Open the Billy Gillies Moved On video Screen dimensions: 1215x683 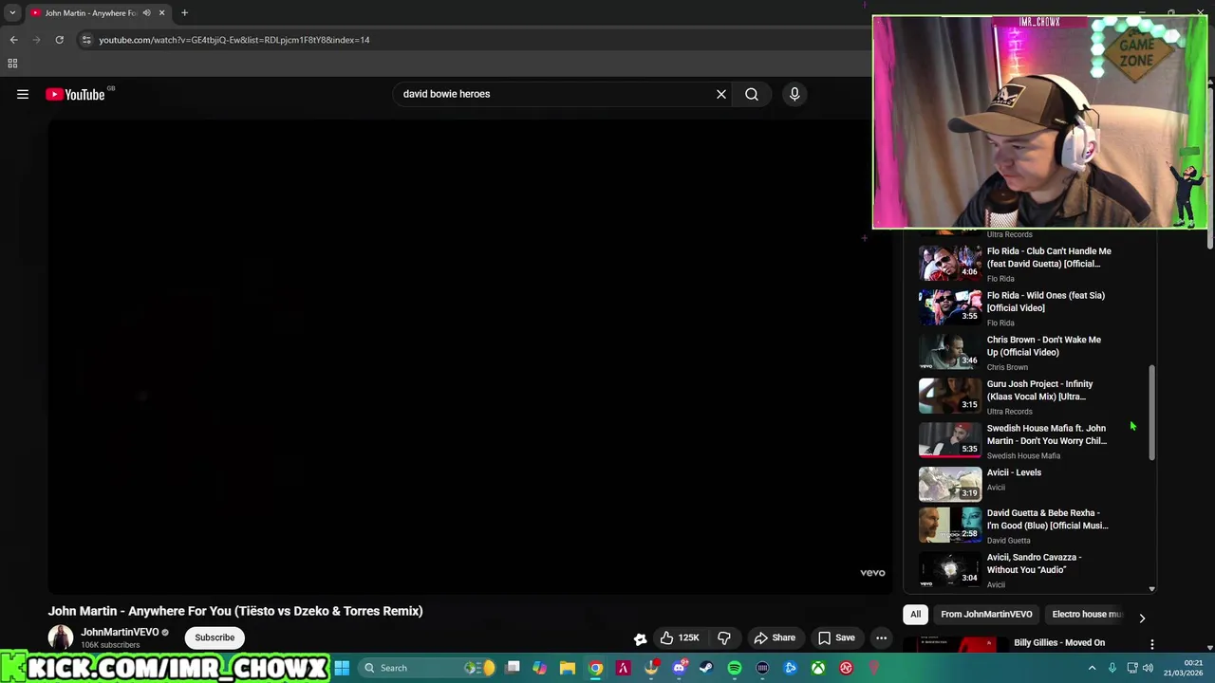tap(1059, 642)
